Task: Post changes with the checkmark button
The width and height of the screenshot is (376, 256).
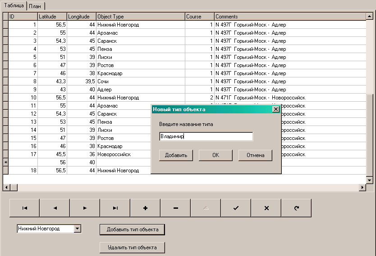Action: (236, 208)
